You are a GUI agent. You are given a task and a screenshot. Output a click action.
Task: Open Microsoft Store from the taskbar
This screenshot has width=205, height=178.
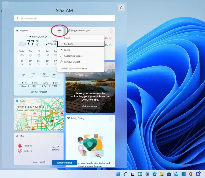(x=169, y=174)
